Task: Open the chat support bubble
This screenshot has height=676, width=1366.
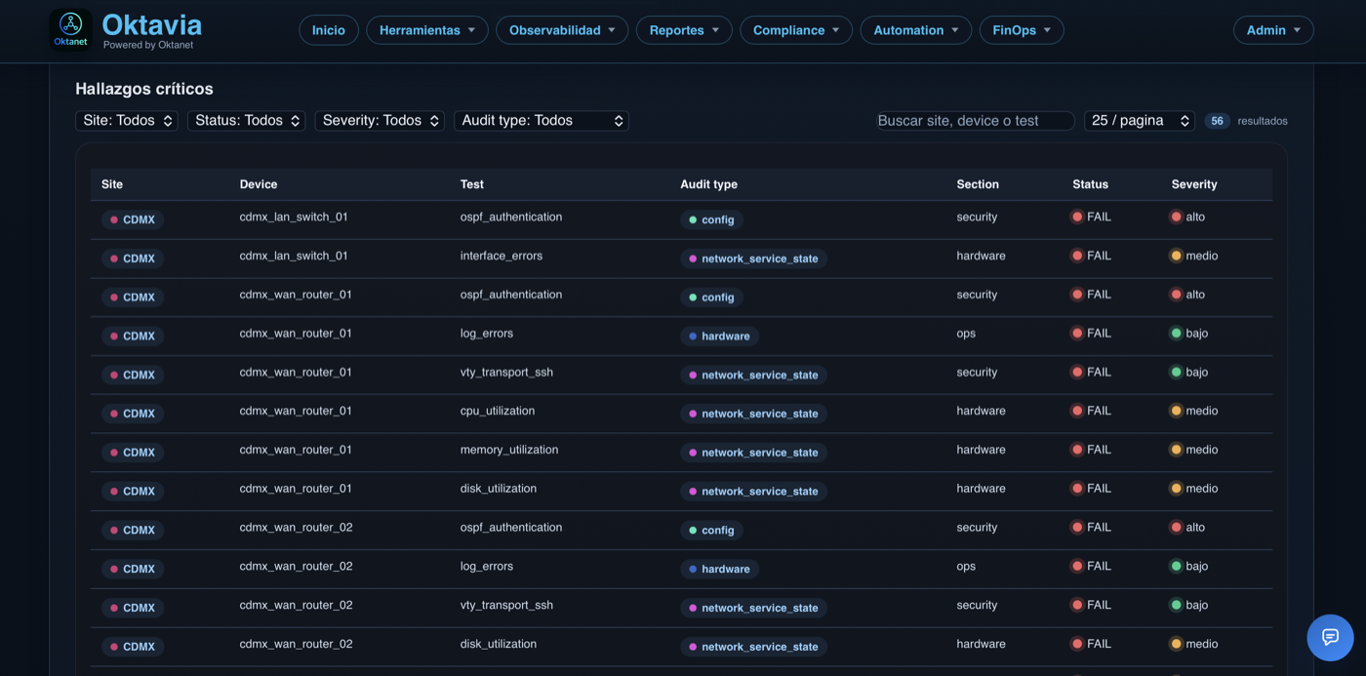Action: 1329,637
